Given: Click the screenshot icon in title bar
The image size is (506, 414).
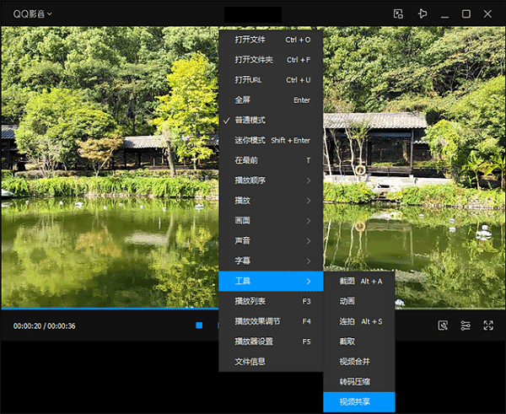Looking at the screenshot, I should tap(398, 13).
